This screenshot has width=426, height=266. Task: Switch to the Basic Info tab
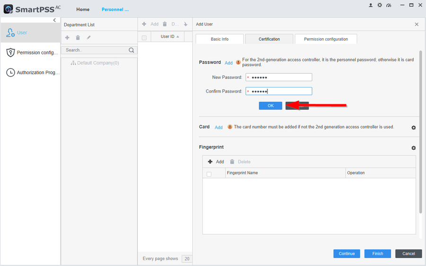pyautogui.click(x=219, y=39)
